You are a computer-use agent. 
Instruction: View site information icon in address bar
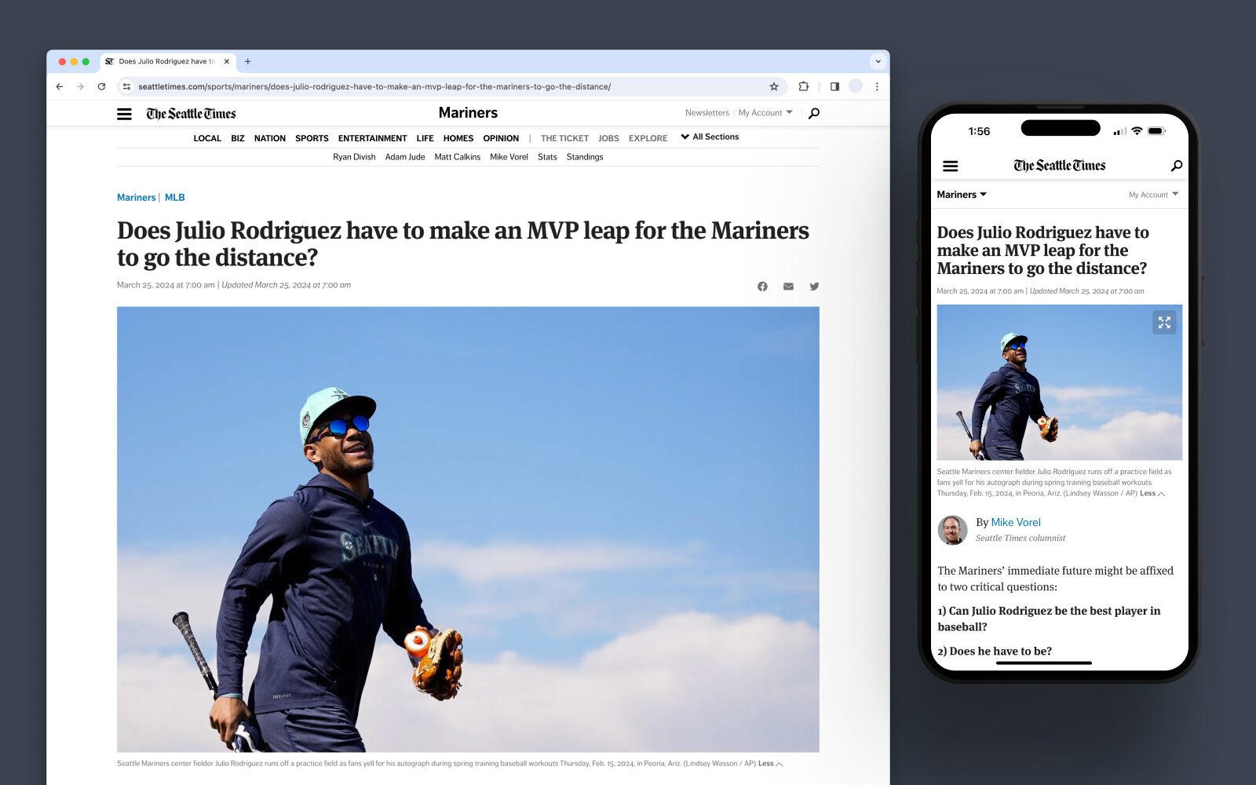click(x=126, y=86)
